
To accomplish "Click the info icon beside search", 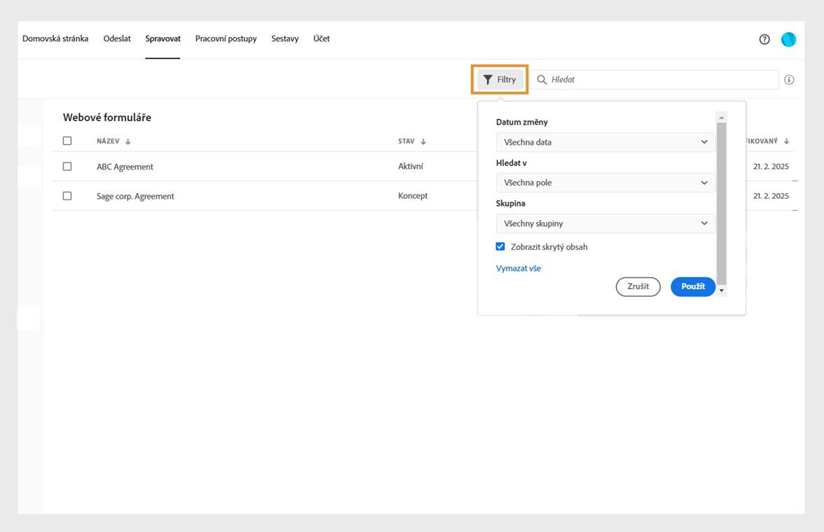I will (789, 80).
